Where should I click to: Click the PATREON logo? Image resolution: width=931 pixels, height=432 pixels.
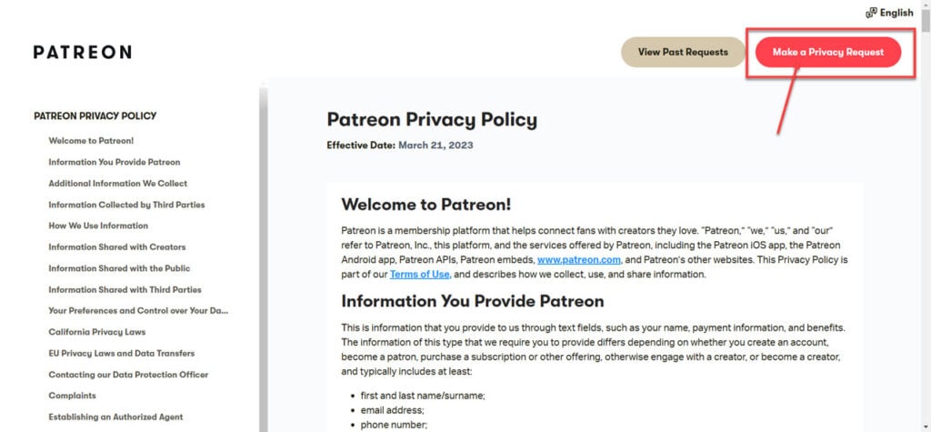coord(83,52)
